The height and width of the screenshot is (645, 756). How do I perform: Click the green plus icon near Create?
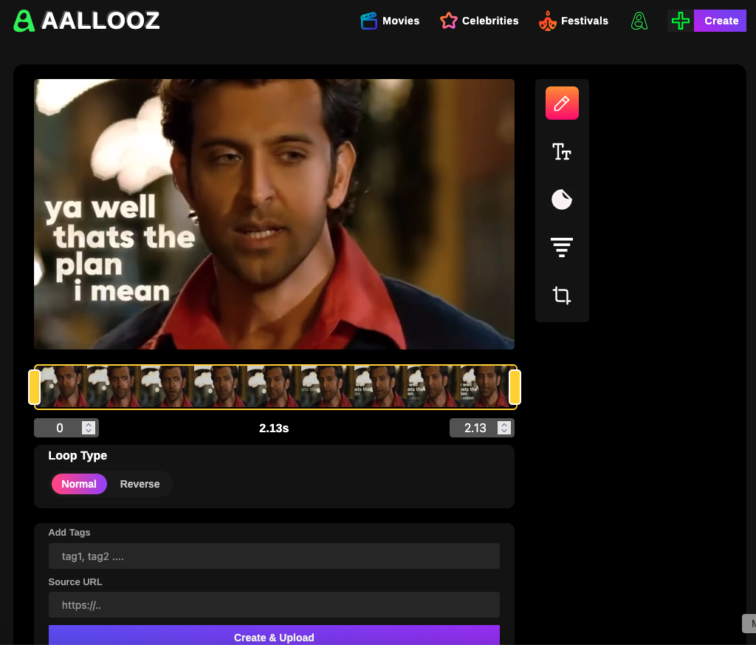click(x=680, y=21)
